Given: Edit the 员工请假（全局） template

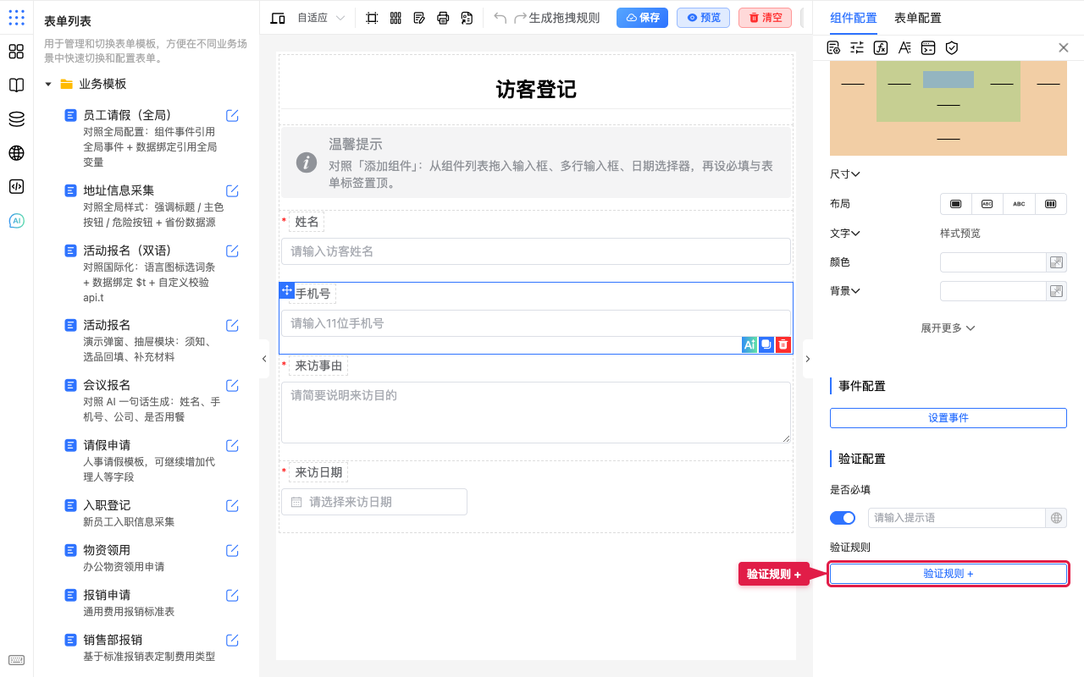Looking at the screenshot, I should tap(232, 115).
